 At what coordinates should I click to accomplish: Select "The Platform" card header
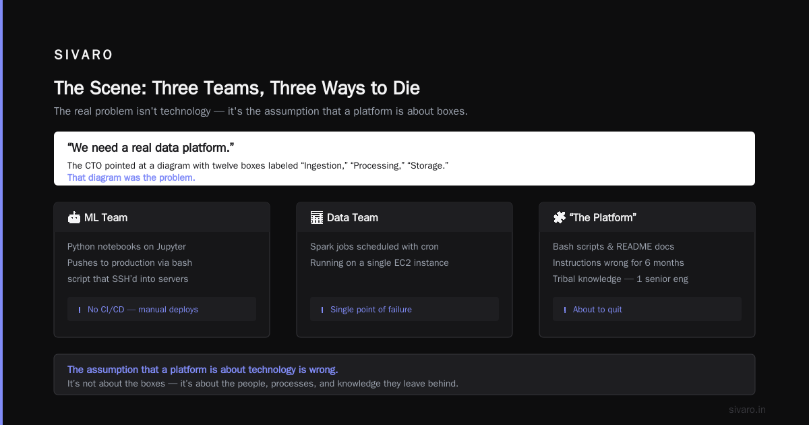click(x=647, y=217)
